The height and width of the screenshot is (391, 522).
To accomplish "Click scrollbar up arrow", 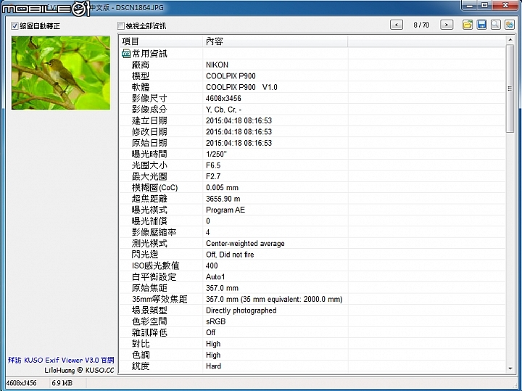I will (x=510, y=40).
